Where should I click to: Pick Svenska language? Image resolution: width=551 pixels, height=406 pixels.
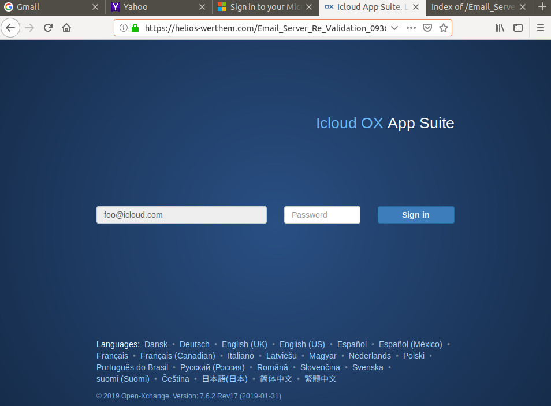pyautogui.click(x=368, y=367)
